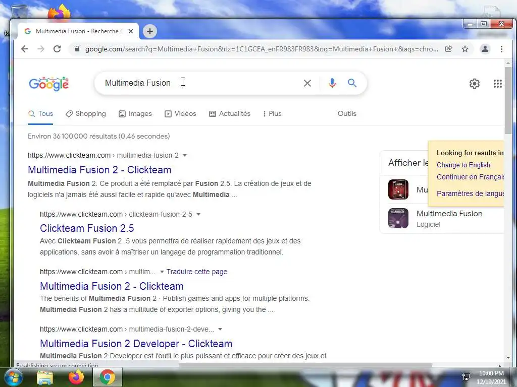Open English Multimedia Fusion 2 - Clickteam result

click(x=112, y=286)
